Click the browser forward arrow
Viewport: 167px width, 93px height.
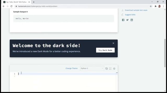pyautogui.click(x=8, y=6)
